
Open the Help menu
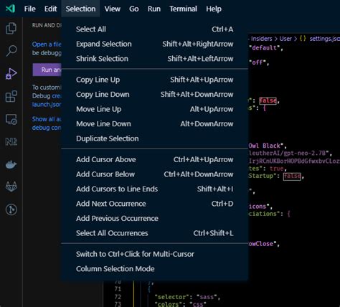(214, 9)
